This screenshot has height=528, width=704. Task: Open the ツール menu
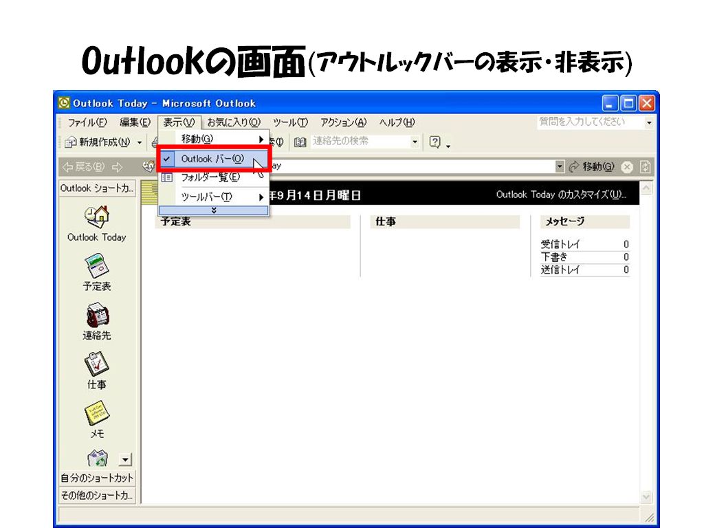pyautogui.click(x=291, y=122)
